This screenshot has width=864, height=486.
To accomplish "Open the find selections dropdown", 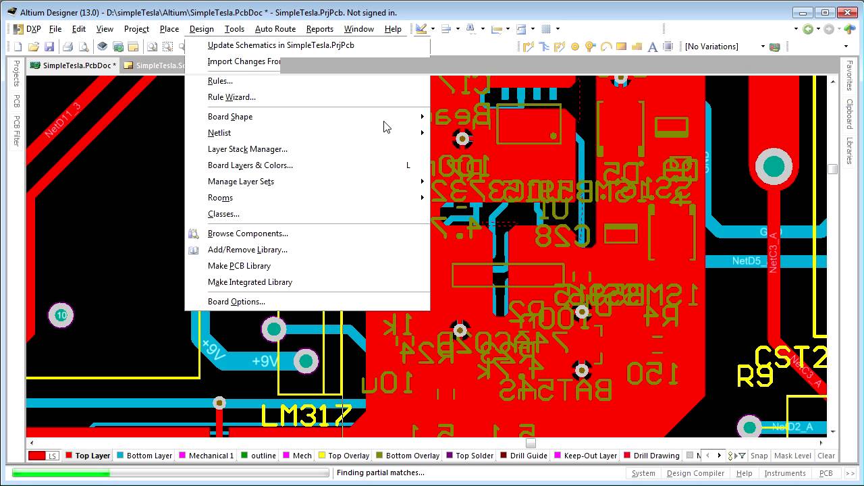I will 483,29.
